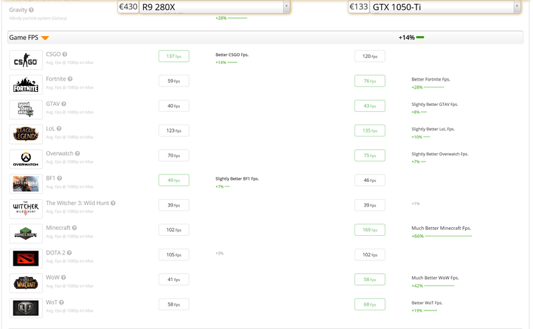Show help for CSGO question mark
Image resolution: width=533 pixels, height=329 pixels.
(x=65, y=54)
